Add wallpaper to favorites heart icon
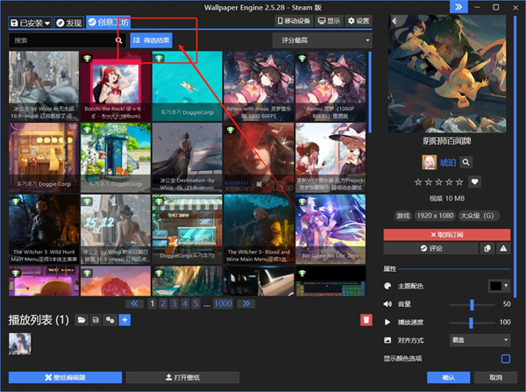 pos(474,182)
